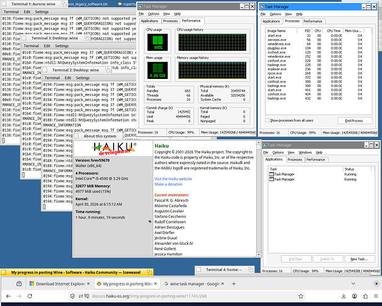382x306 pixels.
Task: Open new browser tab with plus
Action: tap(234, 283)
